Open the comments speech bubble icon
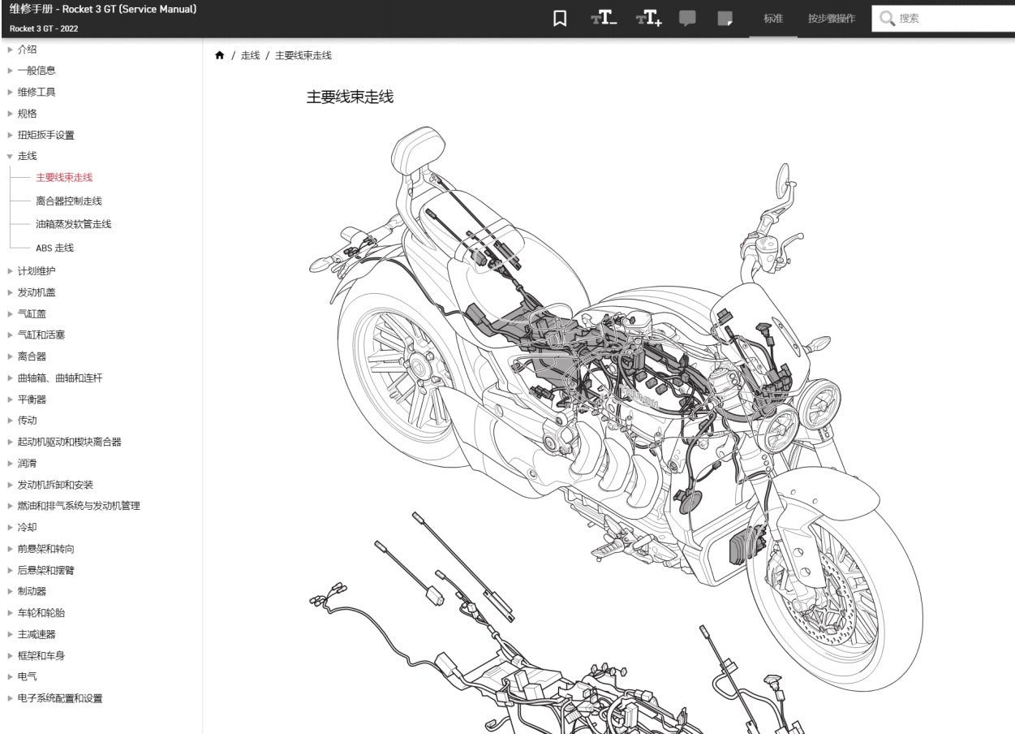 coord(687,18)
